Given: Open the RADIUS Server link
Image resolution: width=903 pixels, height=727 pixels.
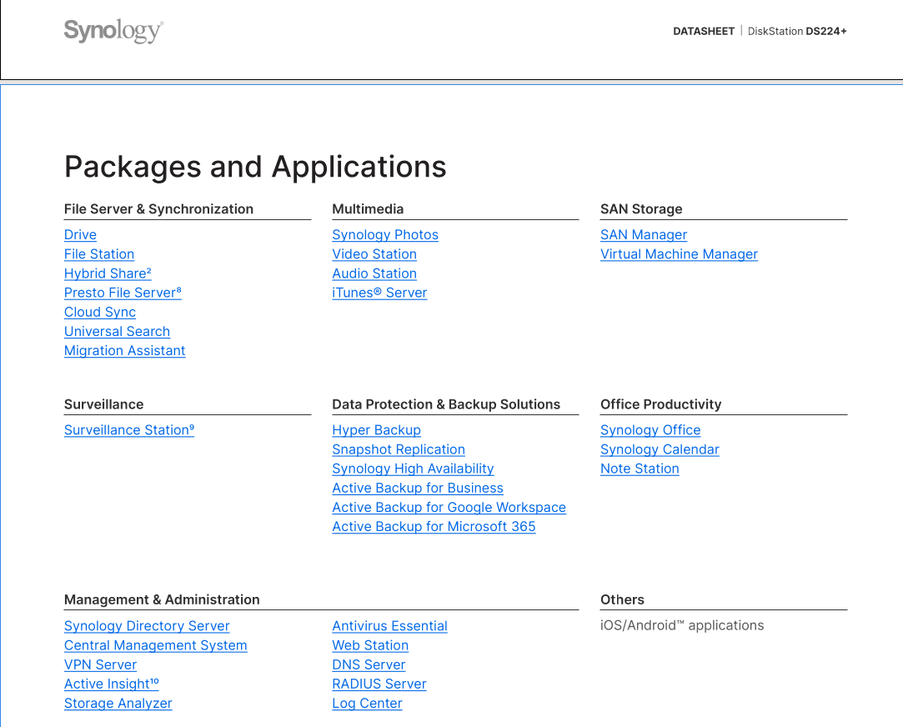Looking at the screenshot, I should [x=379, y=684].
